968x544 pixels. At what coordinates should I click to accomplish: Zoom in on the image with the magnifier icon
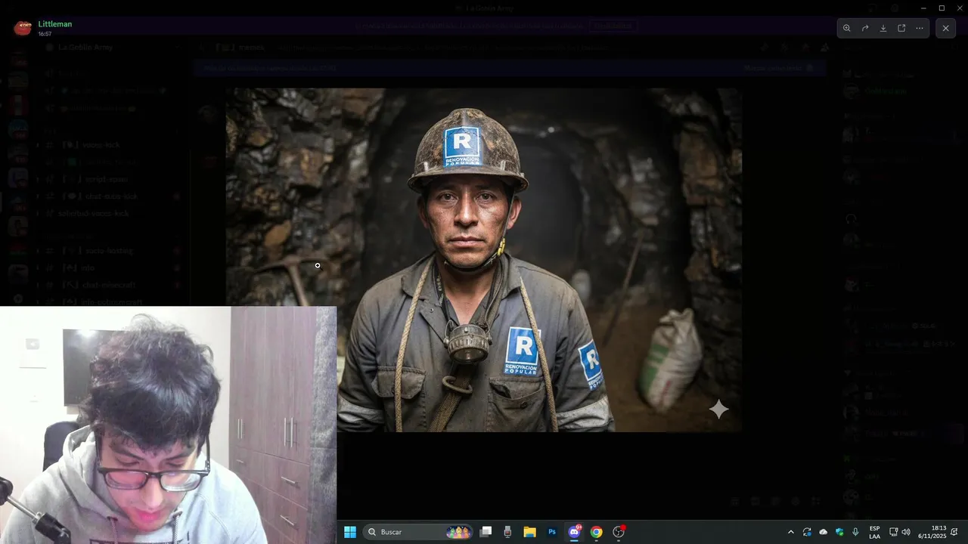click(x=847, y=28)
